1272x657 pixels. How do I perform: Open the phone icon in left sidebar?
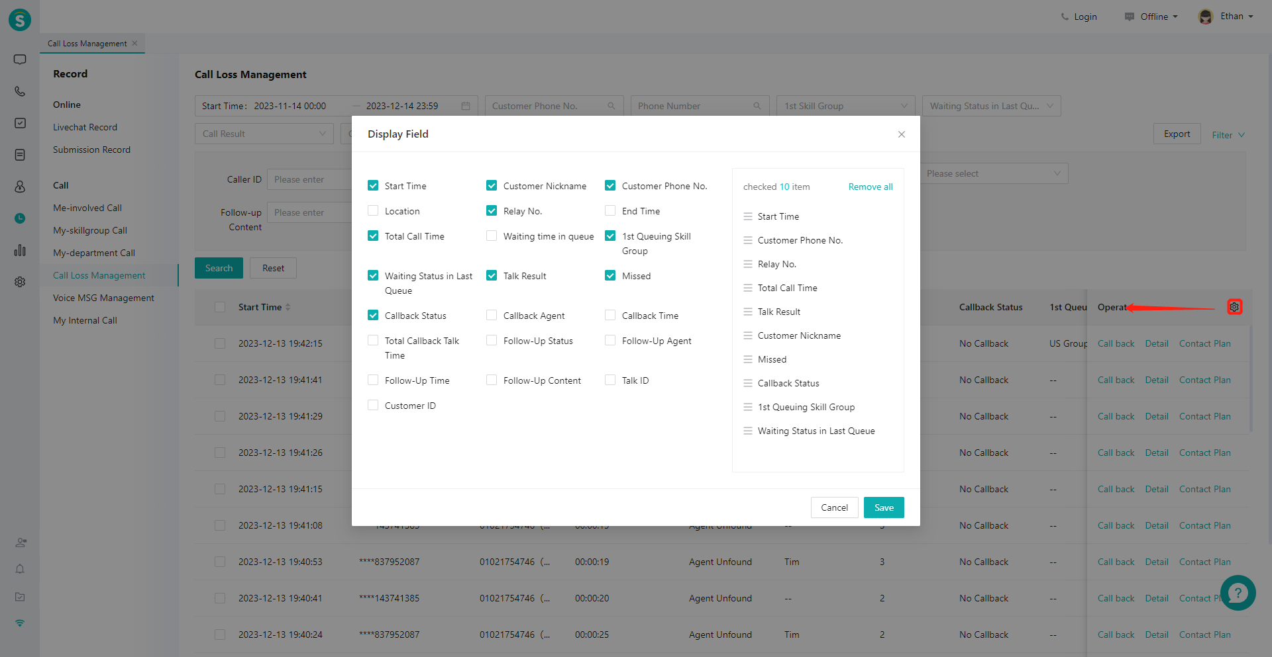(x=20, y=91)
